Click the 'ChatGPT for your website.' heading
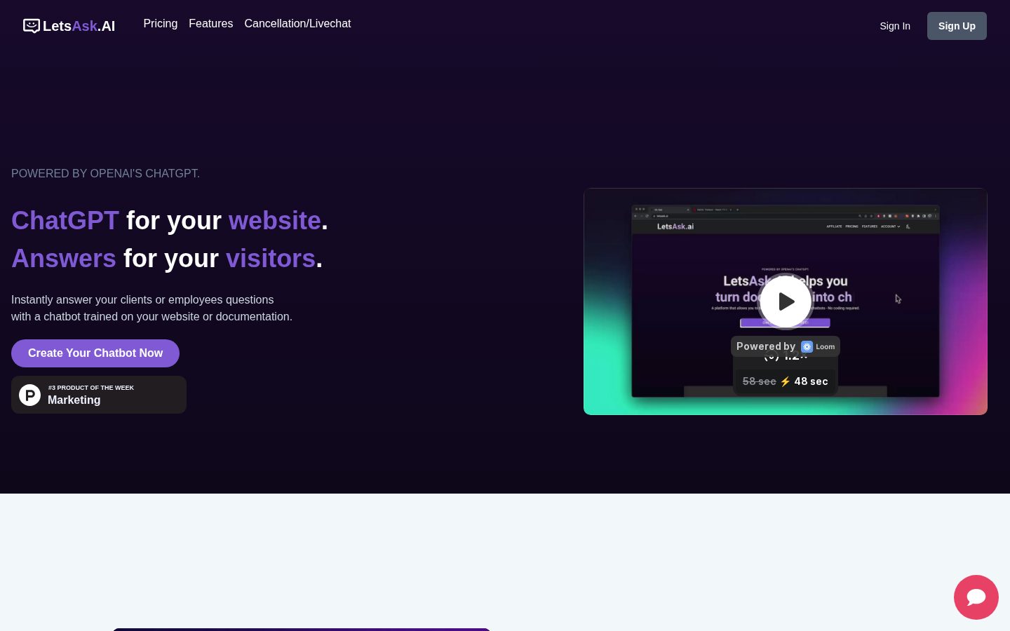The height and width of the screenshot is (631, 1010). pyautogui.click(x=170, y=220)
